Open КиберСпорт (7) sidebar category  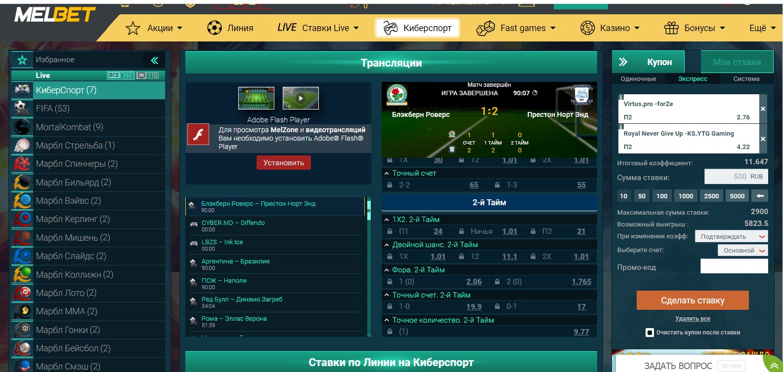pos(88,90)
